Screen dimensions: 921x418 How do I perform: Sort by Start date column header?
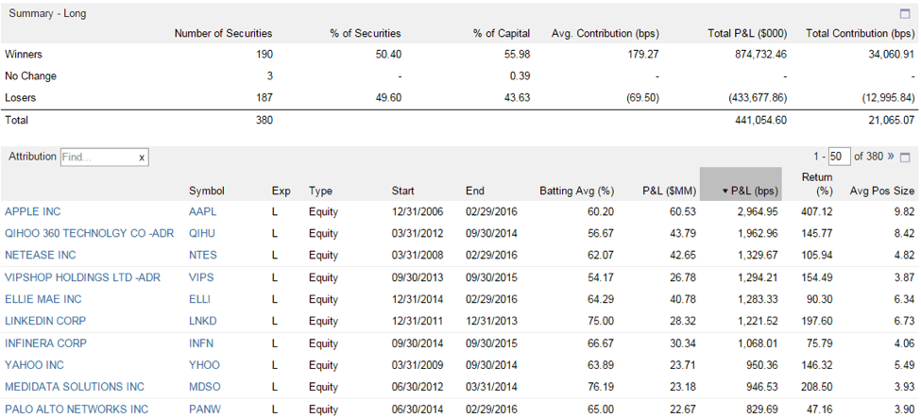403,191
